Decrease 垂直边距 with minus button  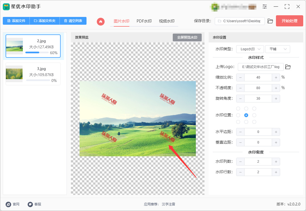tap(240, 142)
